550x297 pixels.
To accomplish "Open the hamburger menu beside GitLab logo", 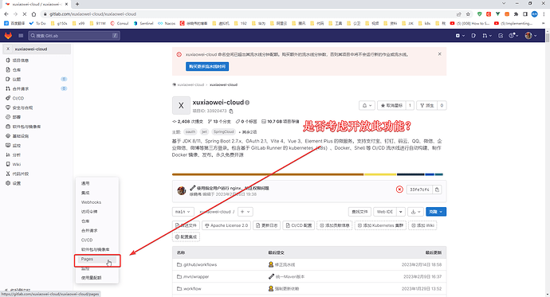I will pos(21,35).
